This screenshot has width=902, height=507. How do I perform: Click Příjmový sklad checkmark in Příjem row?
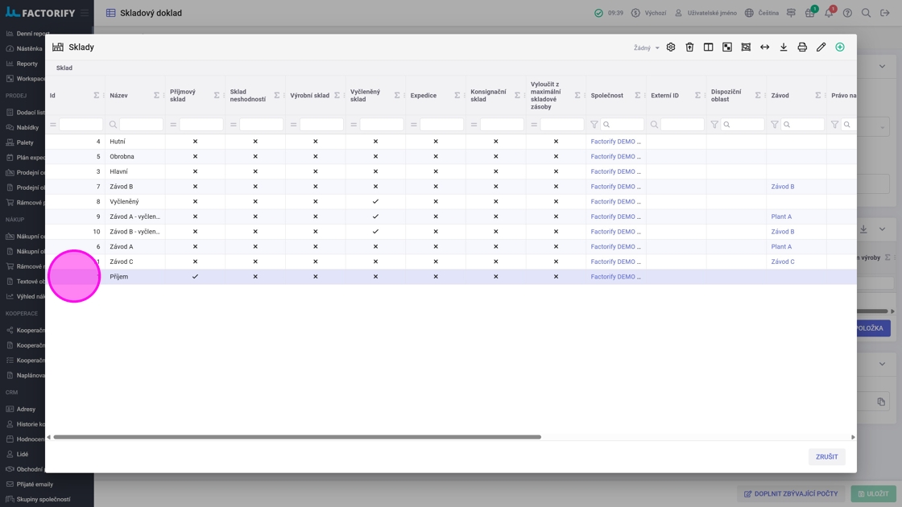click(195, 277)
